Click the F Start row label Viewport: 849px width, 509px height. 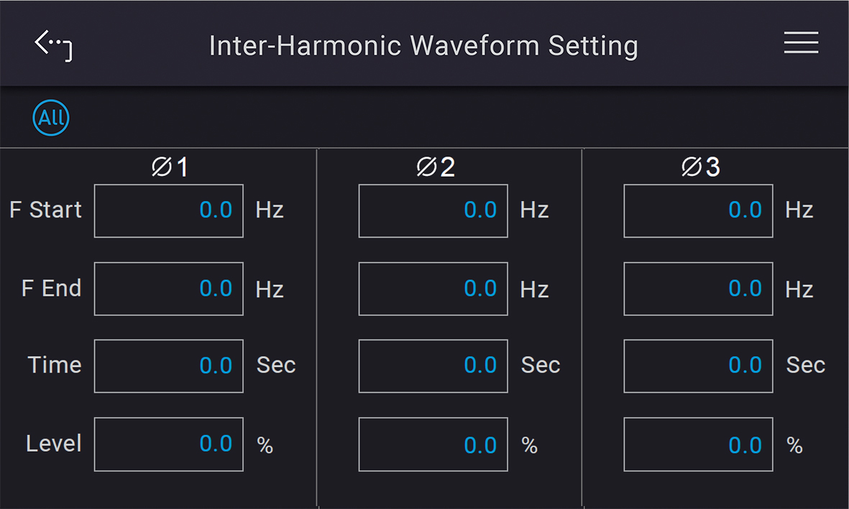tap(45, 210)
